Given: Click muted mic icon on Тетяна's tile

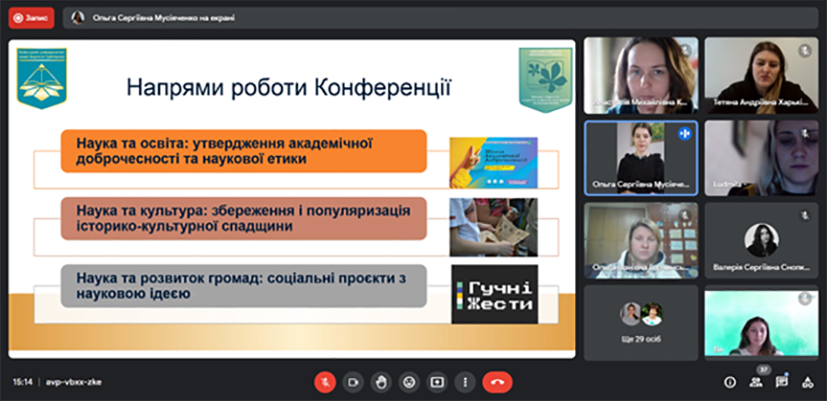Looking at the screenshot, I should 804,50.
